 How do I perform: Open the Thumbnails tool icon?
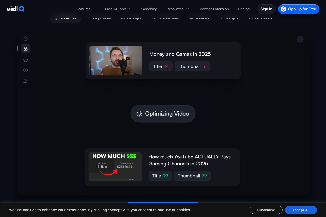click(x=165, y=17)
